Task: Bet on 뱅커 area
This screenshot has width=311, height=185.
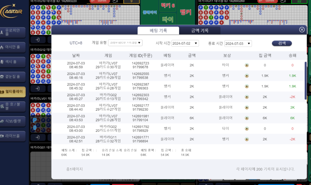Action: click(186, 12)
